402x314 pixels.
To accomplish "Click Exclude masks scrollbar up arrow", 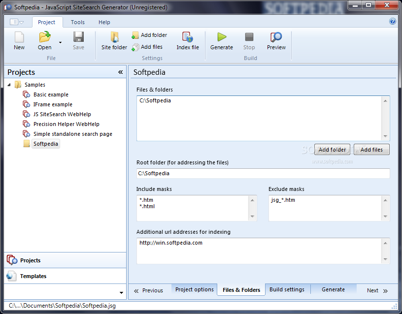I will pos(385,200).
